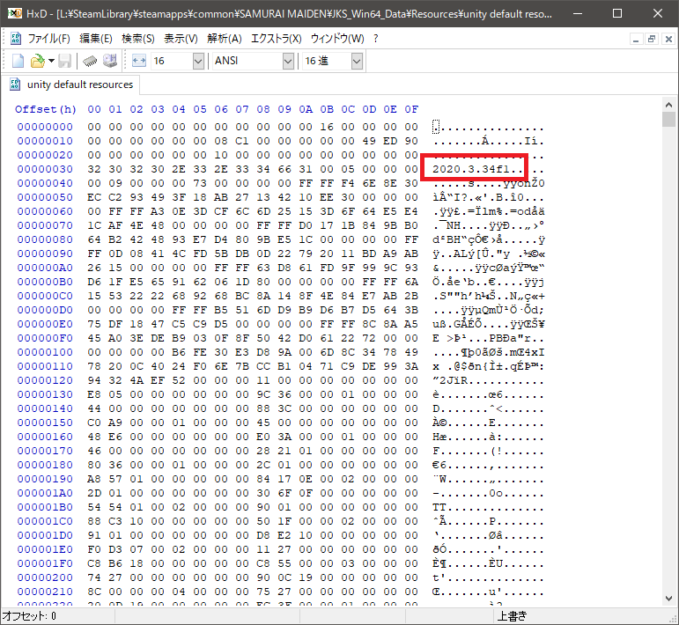Click hex byte 8C in row 00000210
This screenshot has height=625, width=679.
tap(94, 592)
